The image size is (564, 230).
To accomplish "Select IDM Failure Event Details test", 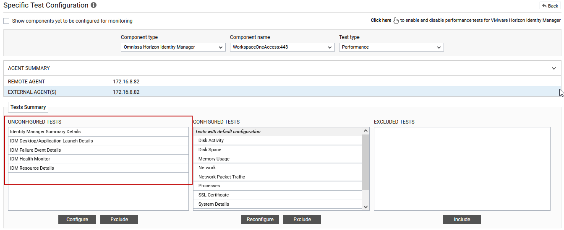I will (x=99, y=150).
